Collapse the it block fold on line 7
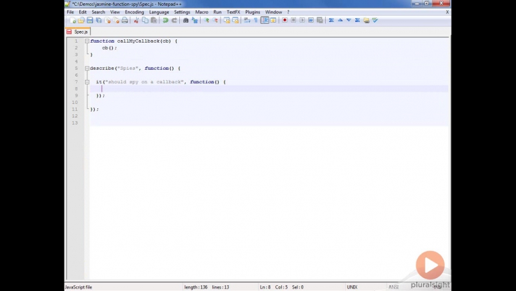This screenshot has height=291, width=516. [87, 82]
